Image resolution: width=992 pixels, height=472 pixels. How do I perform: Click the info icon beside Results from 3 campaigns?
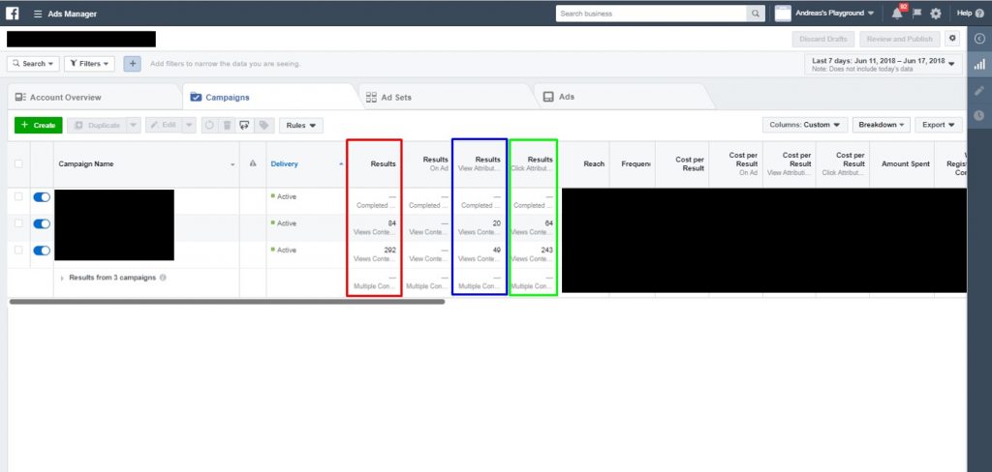coord(163,278)
